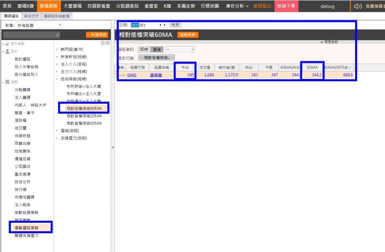Click the shared-users icon at官方策略 group
This screenshot has height=252, width=385.
[7, 44]
